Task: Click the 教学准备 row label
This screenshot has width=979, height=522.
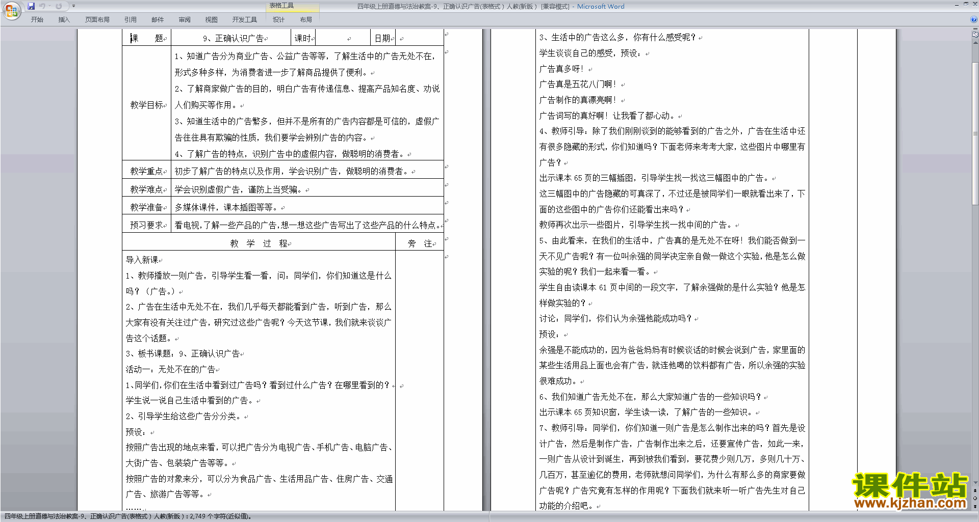Action: [x=146, y=207]
